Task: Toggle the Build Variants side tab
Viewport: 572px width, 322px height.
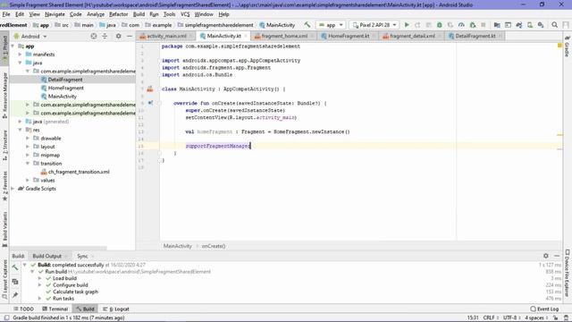Action: (4, 229)
